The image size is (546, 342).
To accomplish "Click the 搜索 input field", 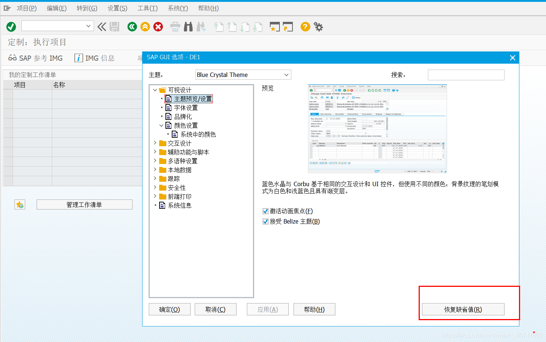I will coord(466,75).
